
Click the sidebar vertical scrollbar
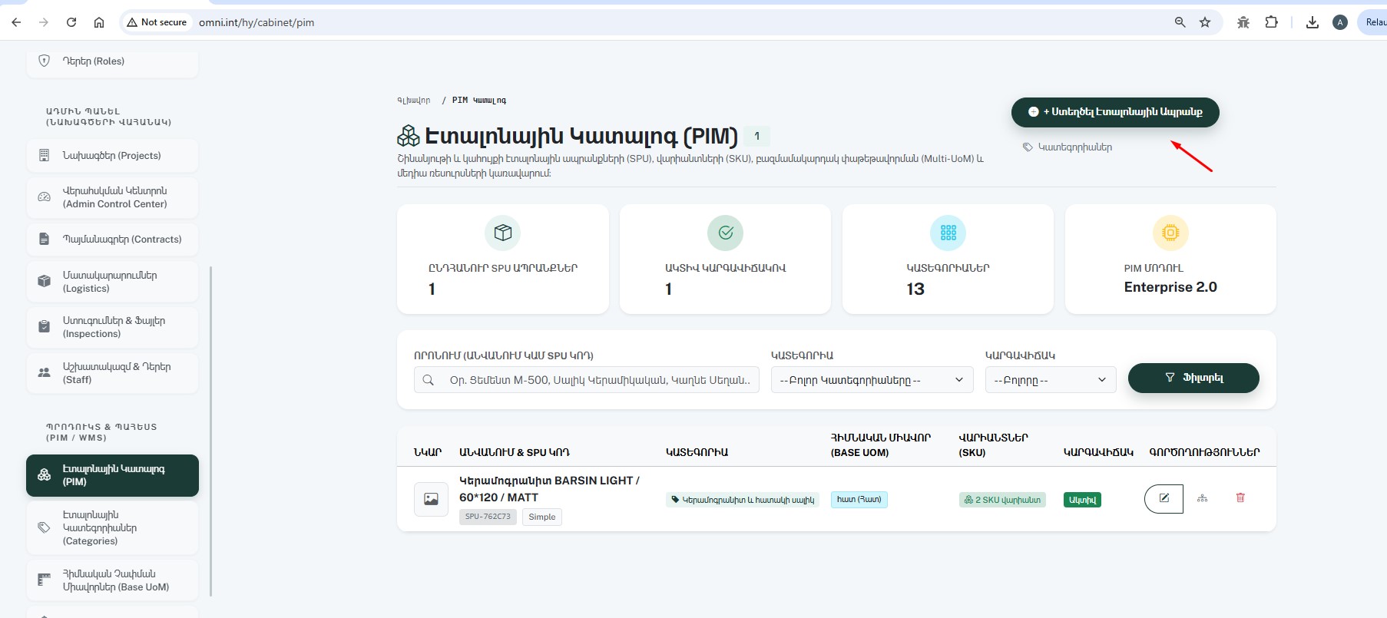tap(210, 430)
